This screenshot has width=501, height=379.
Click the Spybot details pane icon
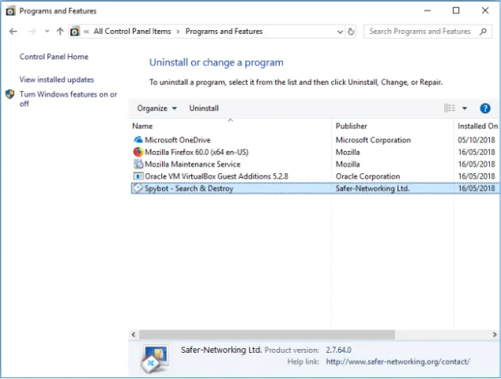155,358
